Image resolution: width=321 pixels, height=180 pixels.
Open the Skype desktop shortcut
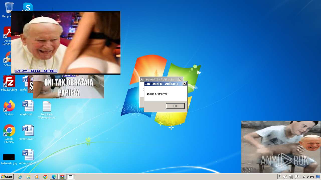coord(28,6)
